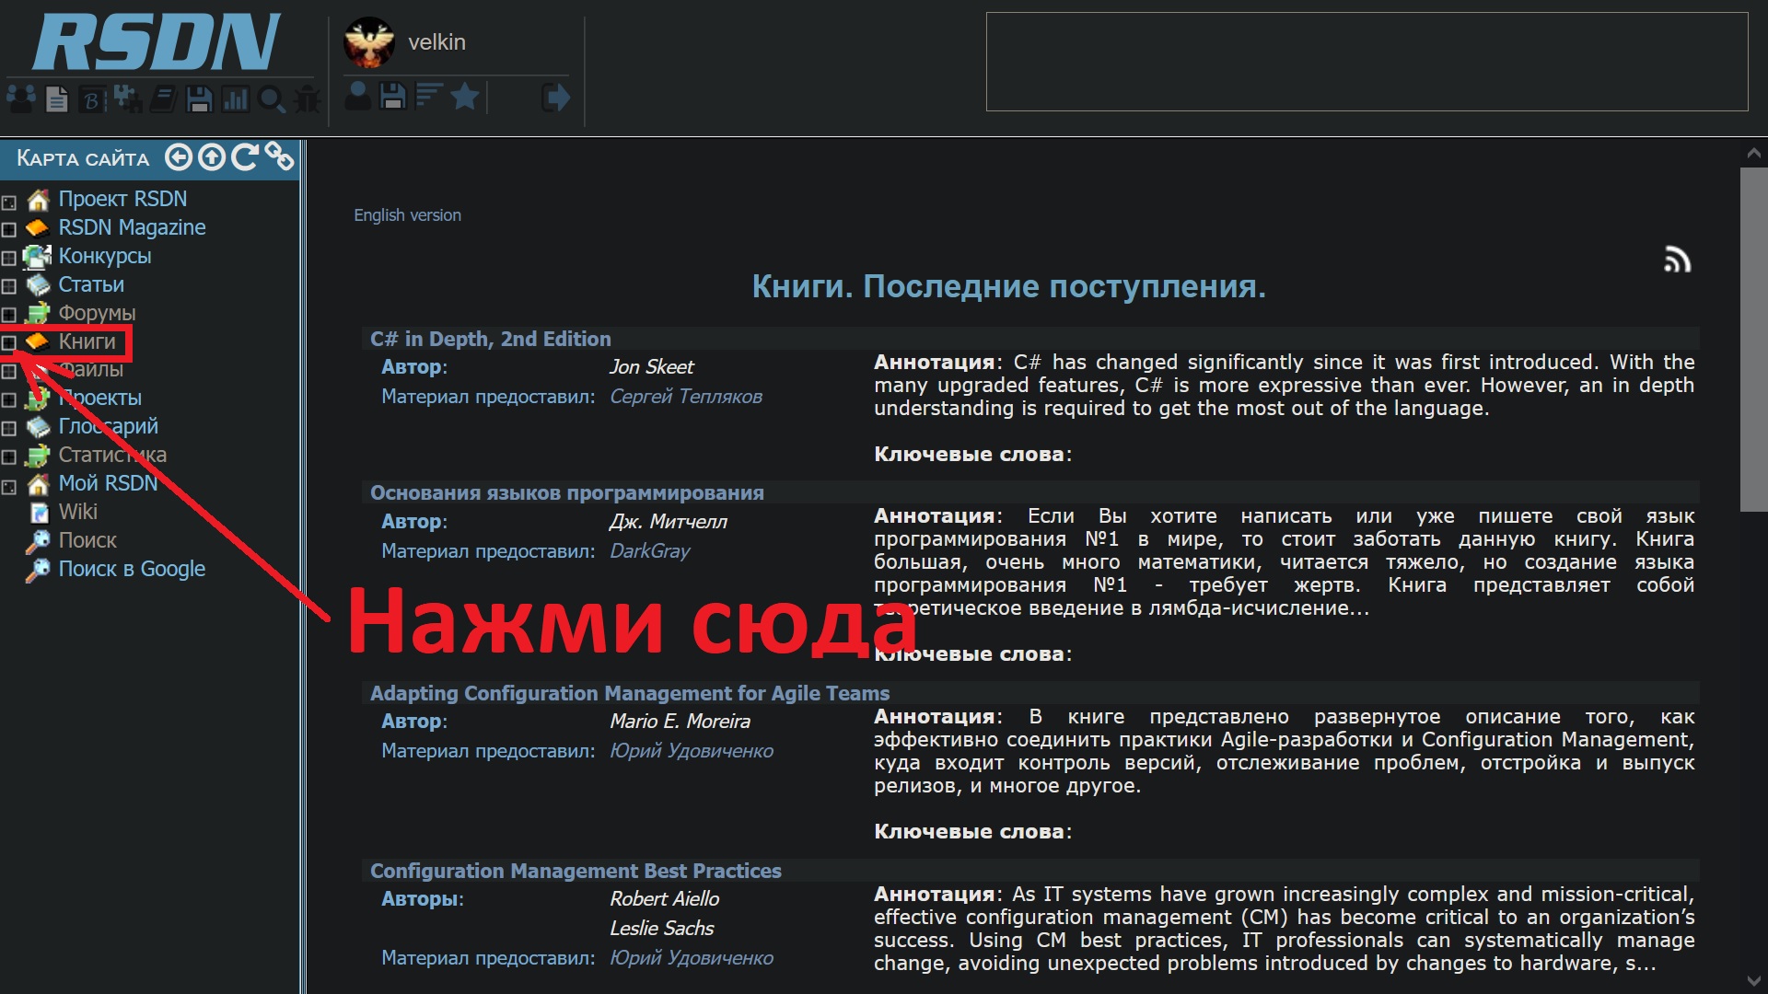Click the empty banner box at top right

[x=1367, y=62]
